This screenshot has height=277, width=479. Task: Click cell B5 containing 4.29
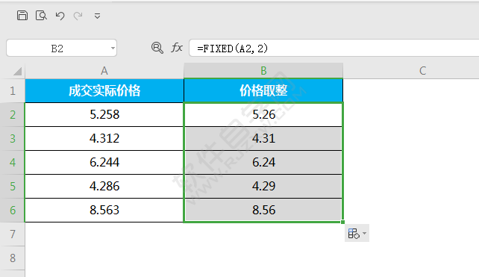coord(263,186)
